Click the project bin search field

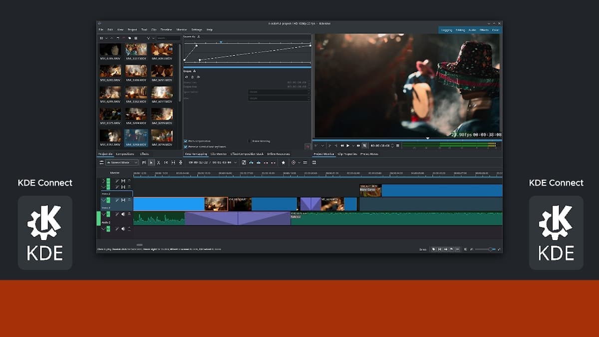coord(168,38)
